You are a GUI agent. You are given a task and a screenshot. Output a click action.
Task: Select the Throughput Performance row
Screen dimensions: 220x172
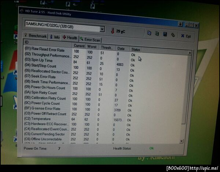(x=80, y=57)
